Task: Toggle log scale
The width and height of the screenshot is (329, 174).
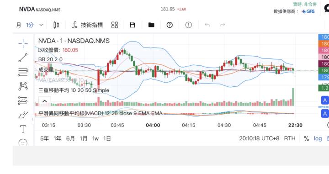Action: [318, 138]
